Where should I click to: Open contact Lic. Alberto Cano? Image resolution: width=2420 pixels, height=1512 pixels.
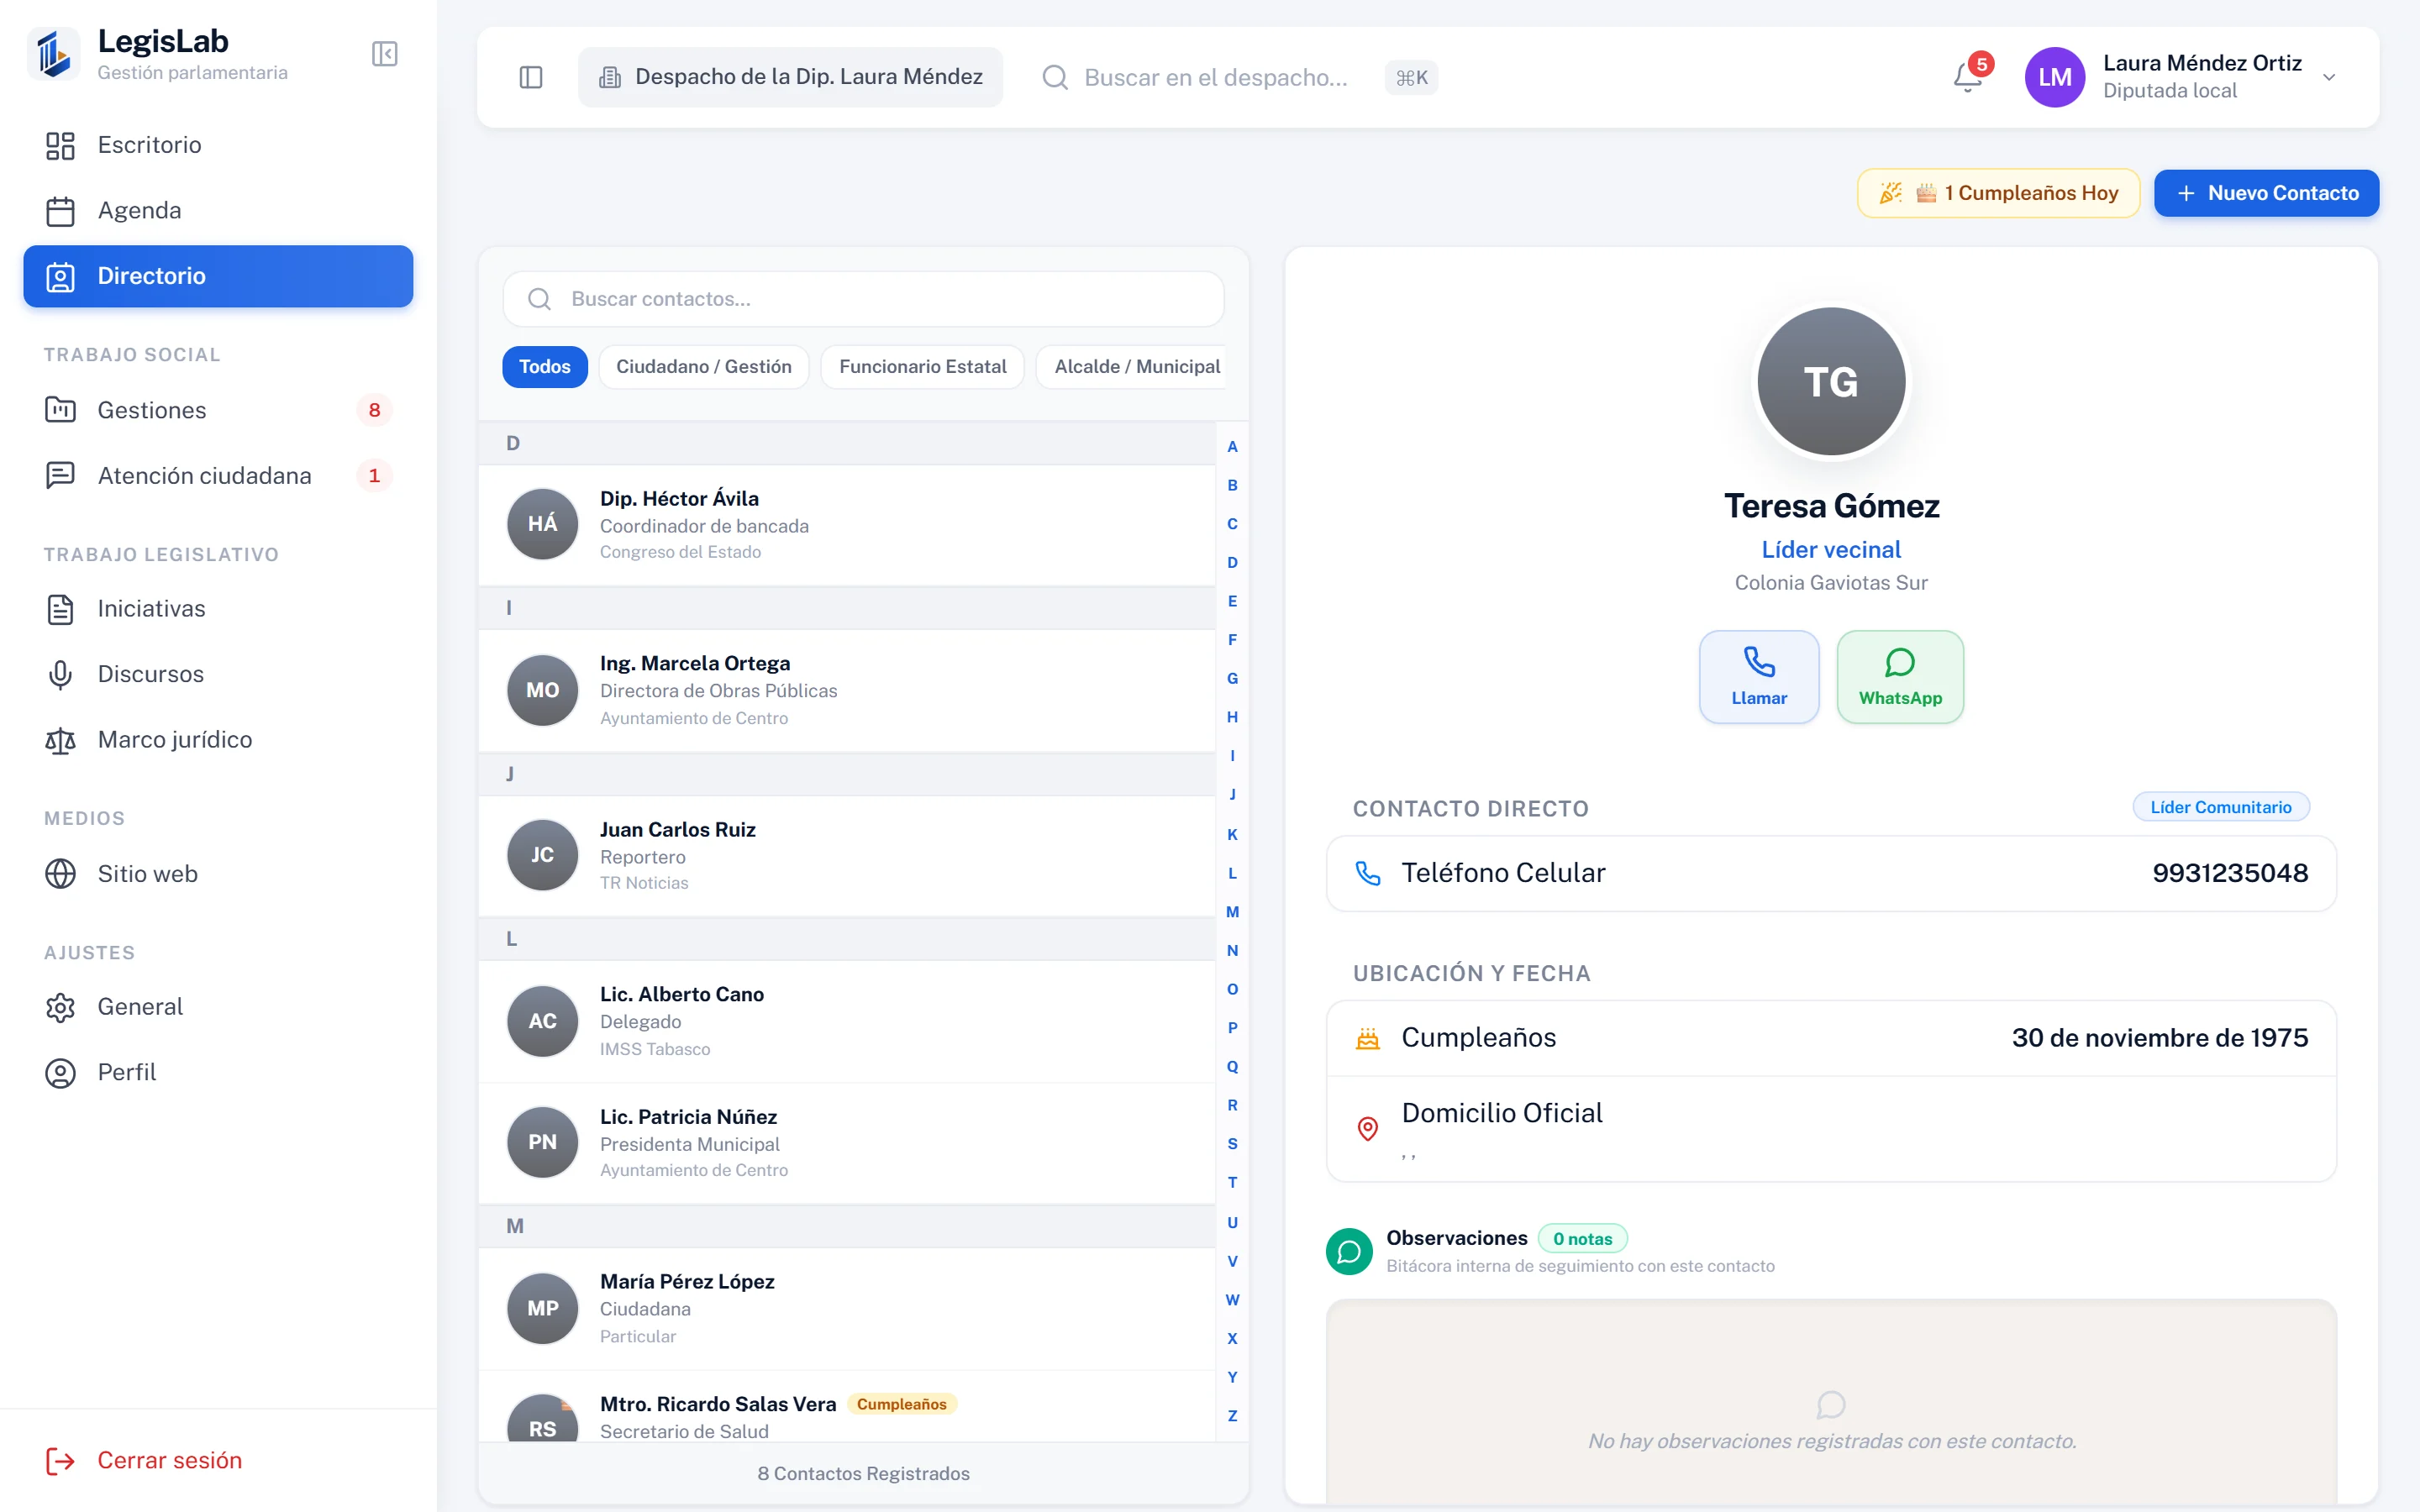pyautogui.click(x=847, y=1021)
